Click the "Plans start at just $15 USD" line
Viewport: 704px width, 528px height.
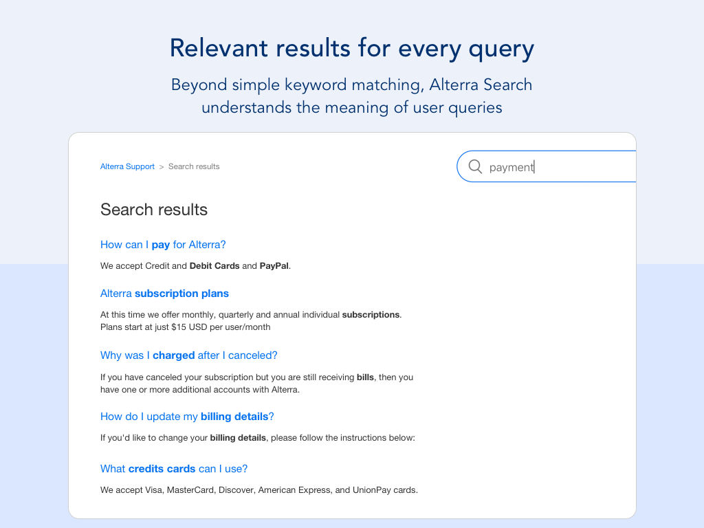185,327
